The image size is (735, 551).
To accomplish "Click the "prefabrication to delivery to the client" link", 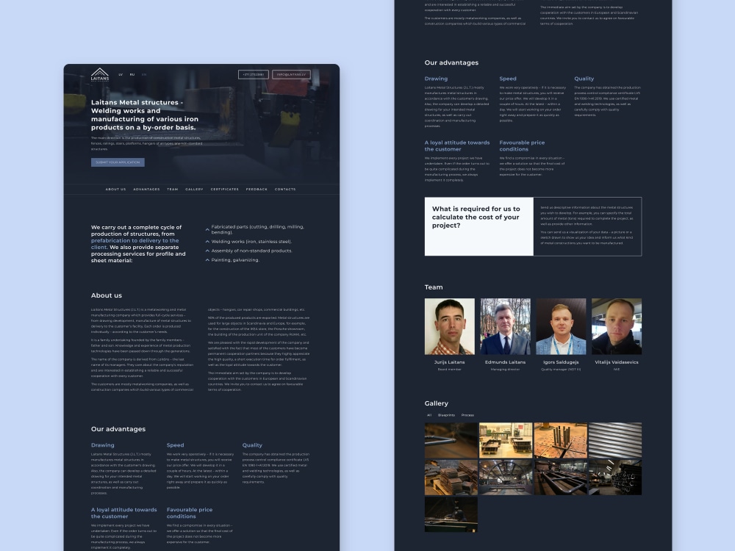I will 135,240.
